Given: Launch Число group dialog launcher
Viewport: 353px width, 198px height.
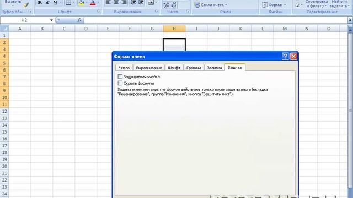Looking at the screenshot, I should (188, 12).
